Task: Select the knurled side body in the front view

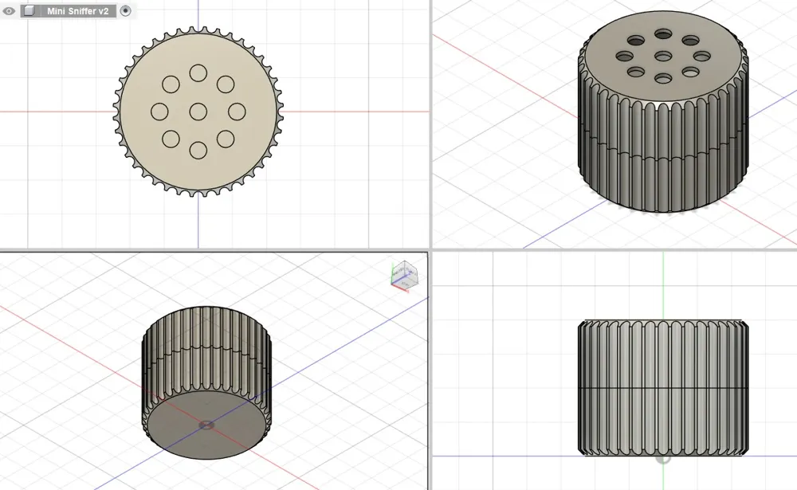Action: (x=663, y=387)
